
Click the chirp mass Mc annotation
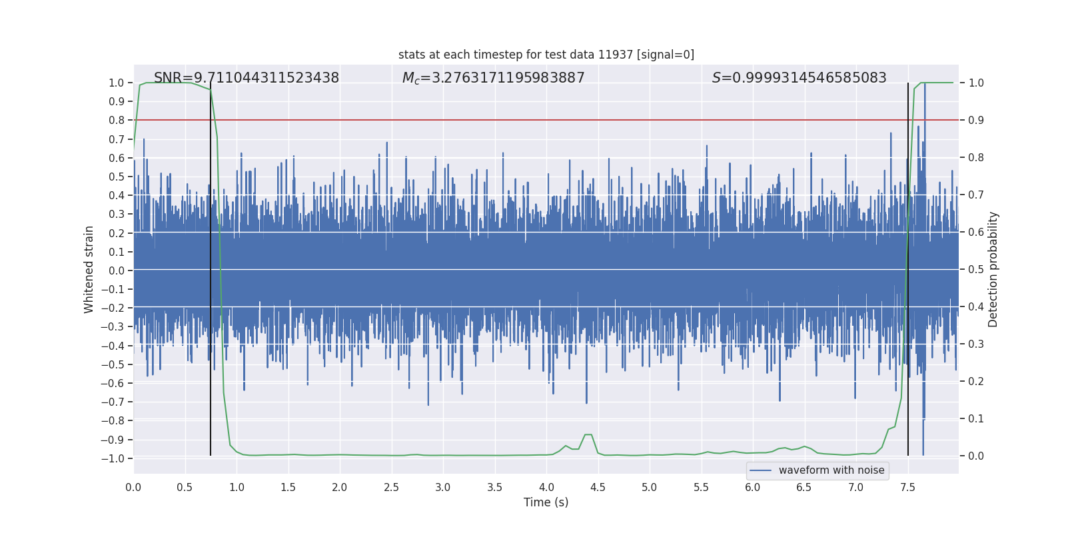click(x=493, y=78)
